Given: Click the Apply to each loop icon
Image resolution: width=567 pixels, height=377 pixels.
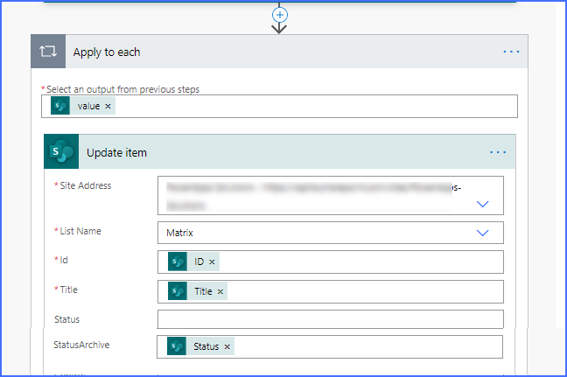Looking at the screenshot, I should tap(48, 52).
